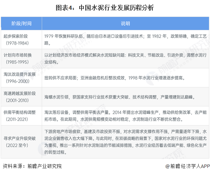Click the line starting 为重视，推出一系列
210x174 pixels.
pos(125,145)
